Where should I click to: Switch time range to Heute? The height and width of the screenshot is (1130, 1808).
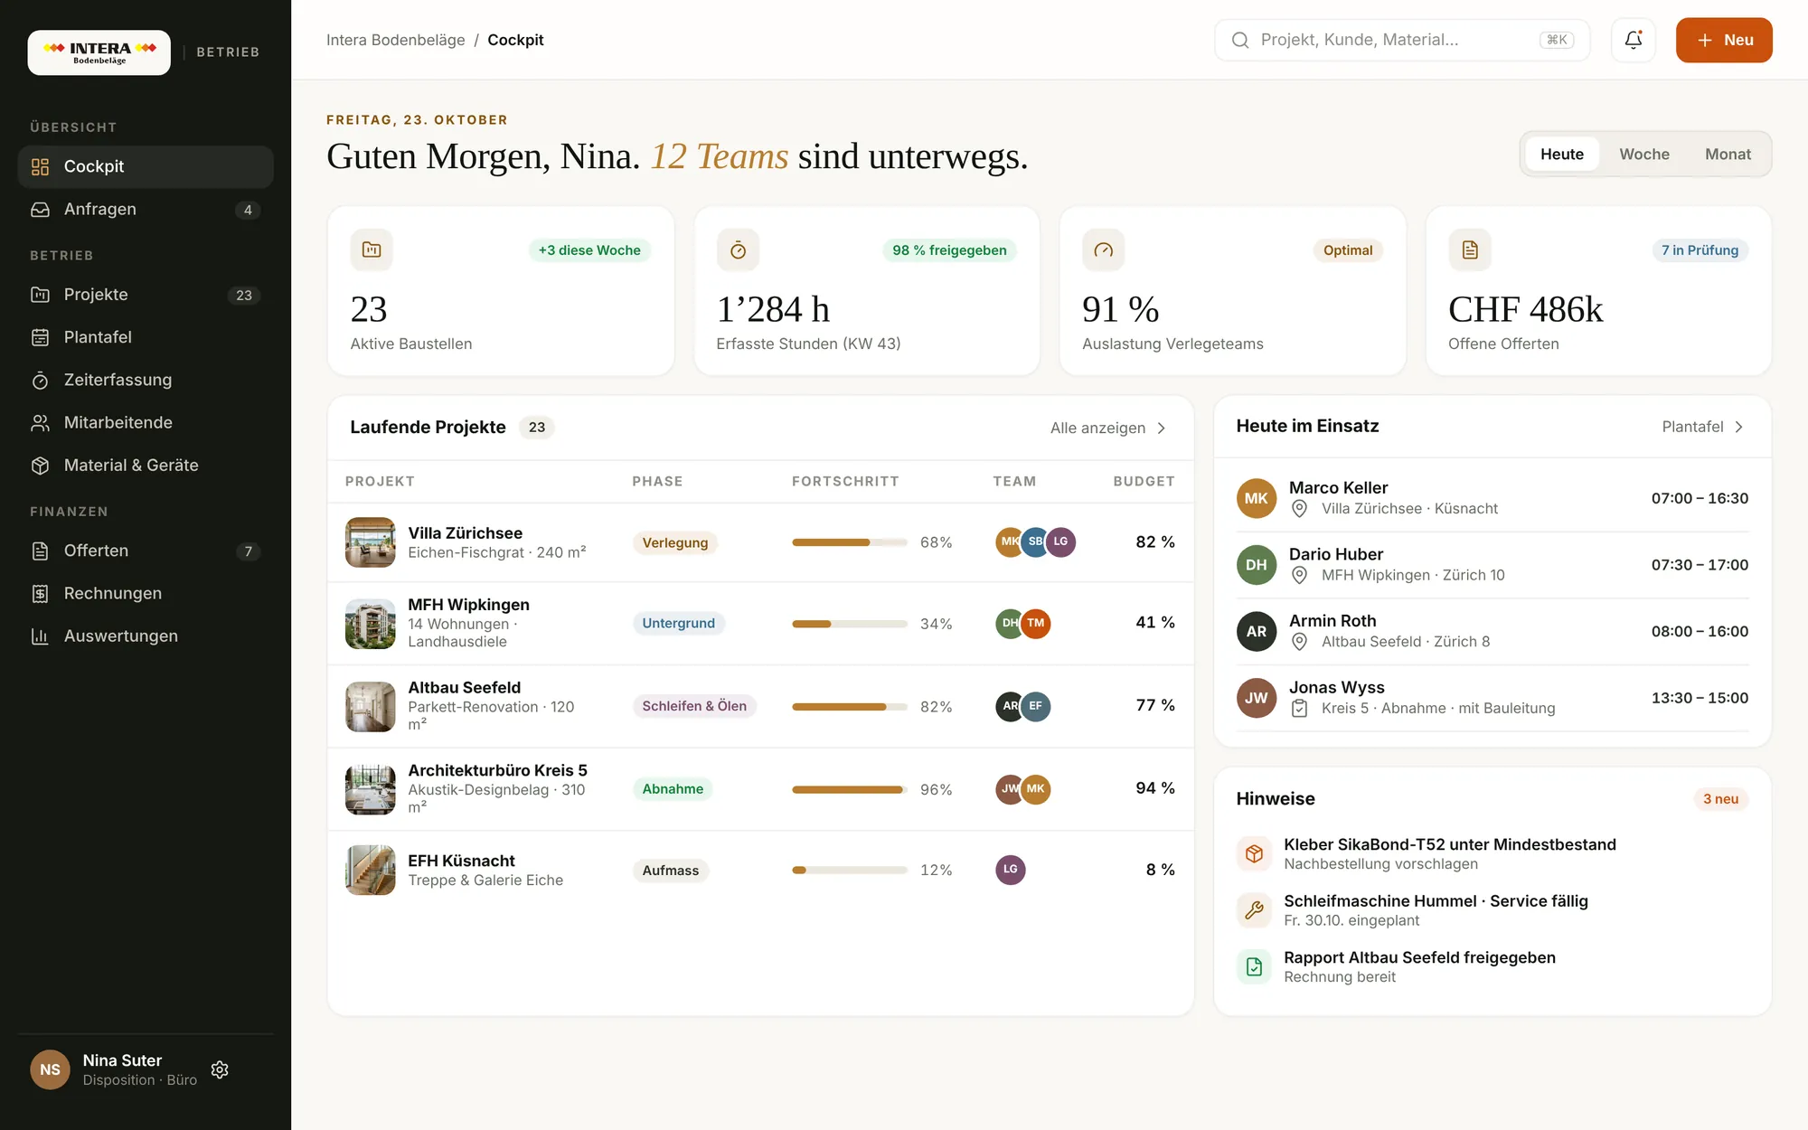tap(1561, 154)
